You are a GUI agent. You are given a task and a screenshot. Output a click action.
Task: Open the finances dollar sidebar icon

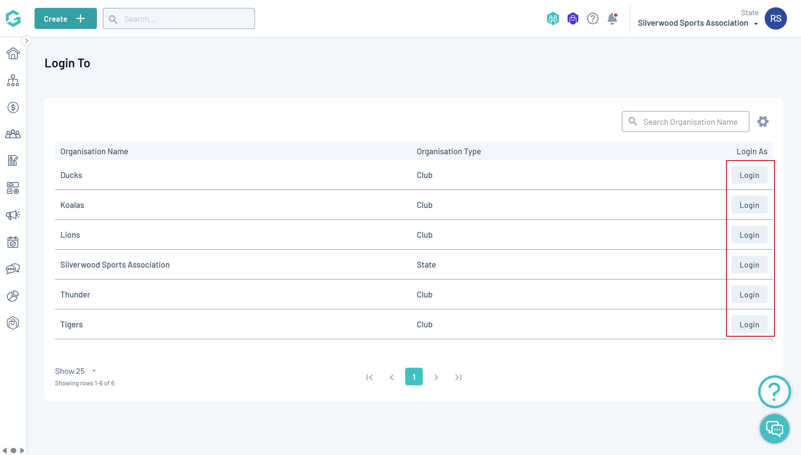[13, 107]
